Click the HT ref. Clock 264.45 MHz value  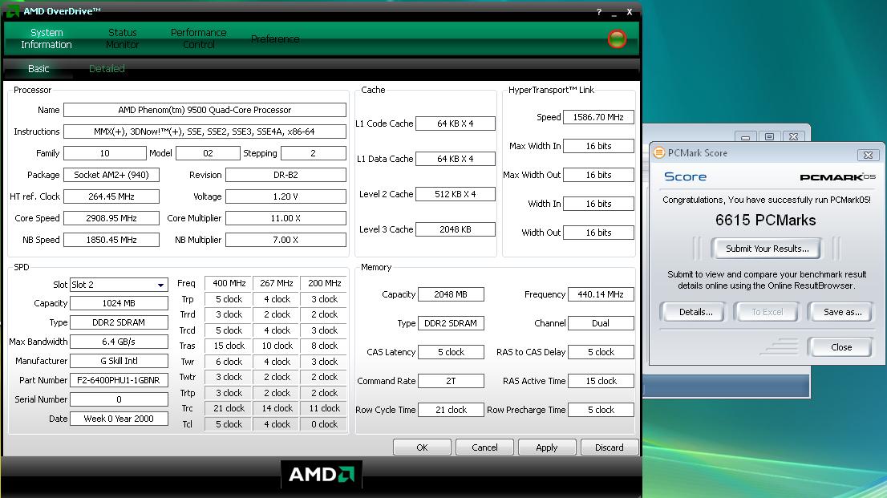coord(111,196)
